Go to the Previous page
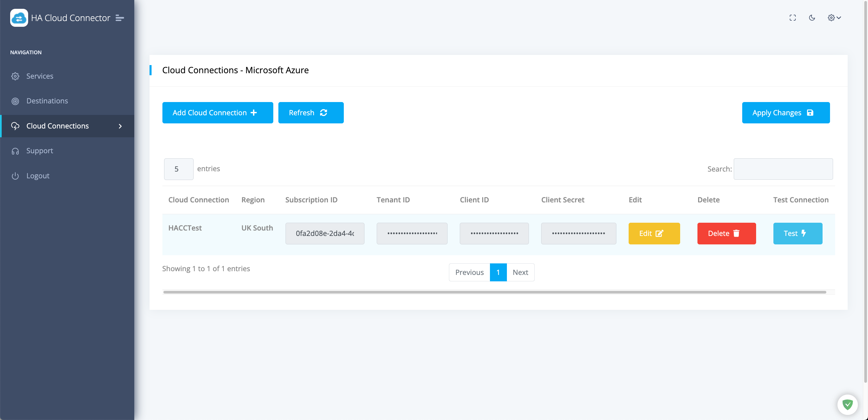The image size is (868, 420). [x=469, y=273]
